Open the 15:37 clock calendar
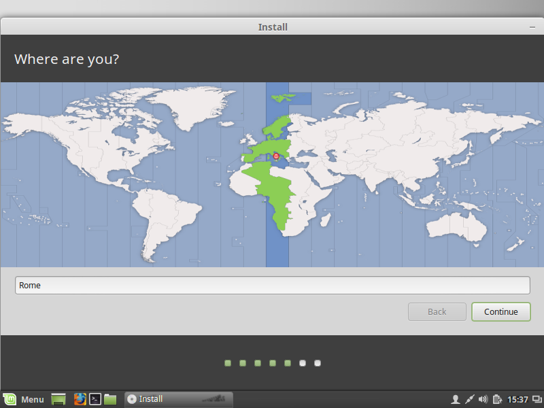Image resolution: width=544 pixels, height=408 pixels. pos(517,400)
